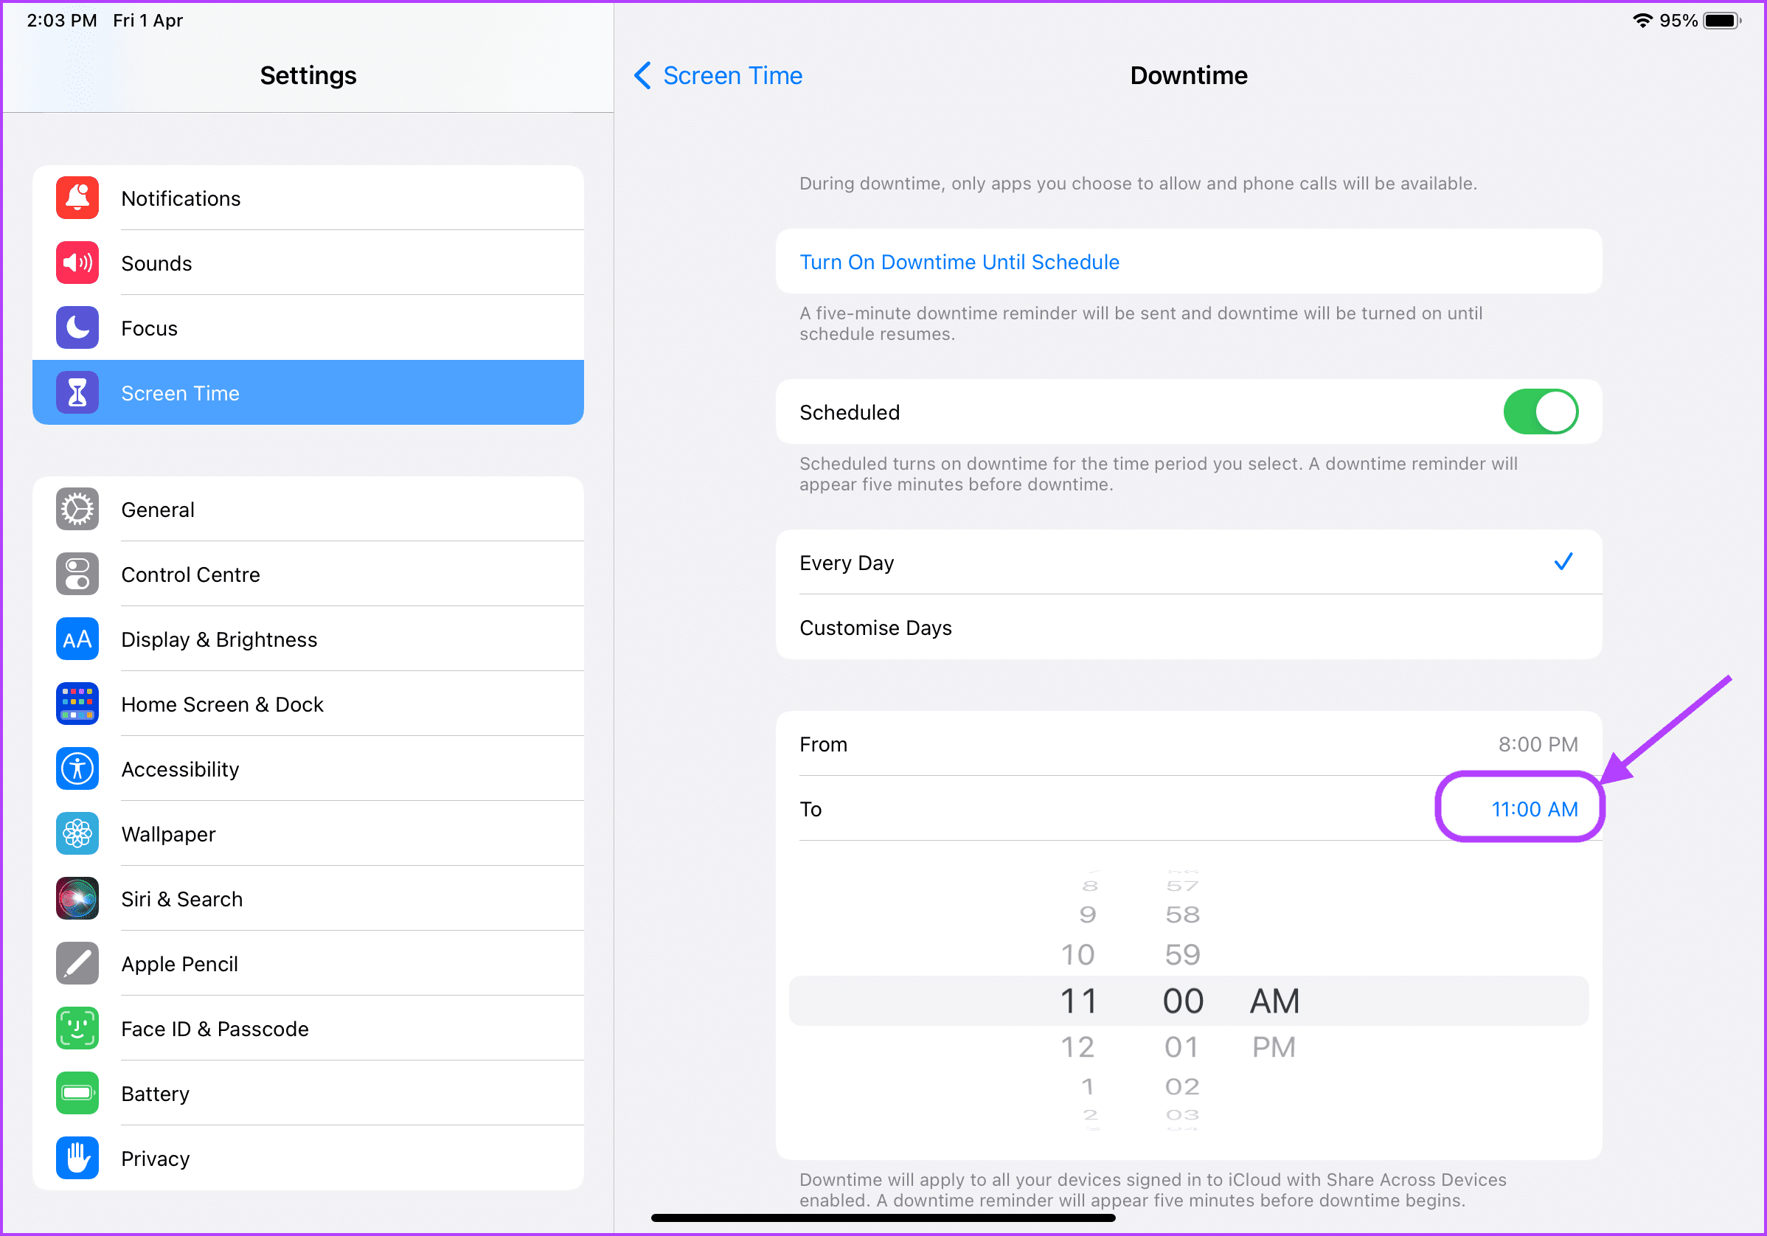Tap the 2:03 PM clock
The height and width of the screenshot is (1236, 1767).
[63, 21]
